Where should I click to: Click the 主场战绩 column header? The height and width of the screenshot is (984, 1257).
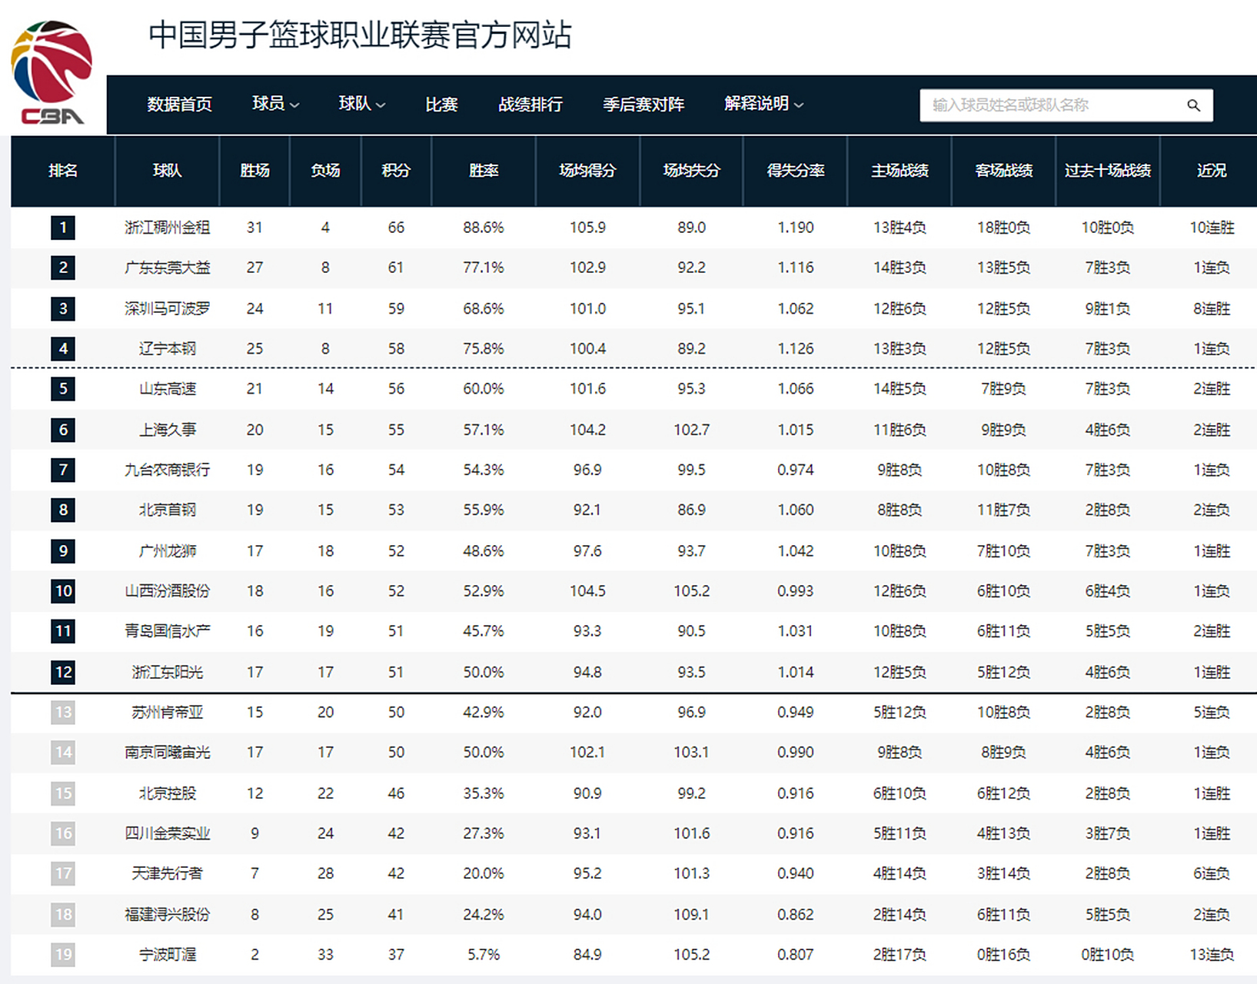[x=900, y=171]
